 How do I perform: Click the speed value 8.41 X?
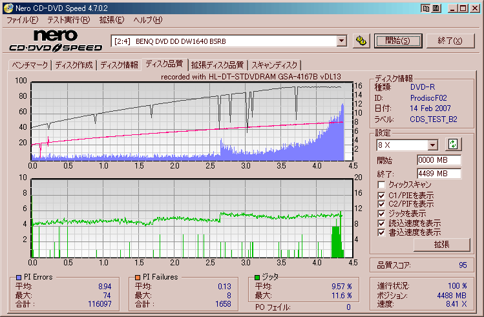click(x=456, y=304)
